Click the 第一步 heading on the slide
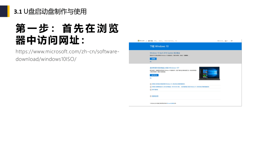Screen dimensions: 259x146 [67, 34]
